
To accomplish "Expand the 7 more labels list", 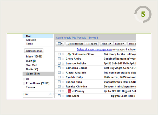I will tap(30, 88).
